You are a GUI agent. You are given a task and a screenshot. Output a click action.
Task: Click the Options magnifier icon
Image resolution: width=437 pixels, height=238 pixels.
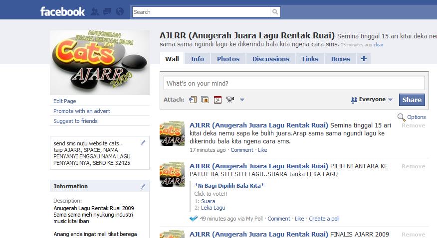(x=401, y=117)
